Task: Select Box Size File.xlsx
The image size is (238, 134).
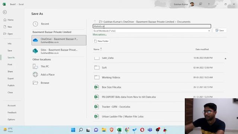Action: [x=158, y=87]
